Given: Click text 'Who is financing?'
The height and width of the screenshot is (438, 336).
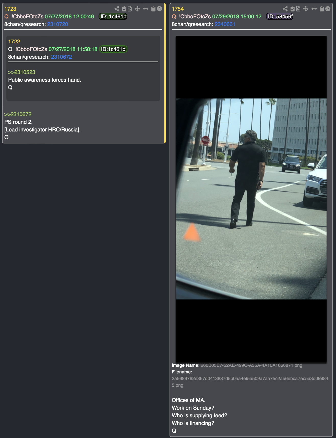Looking at the screenshot, I should [193, 423].
